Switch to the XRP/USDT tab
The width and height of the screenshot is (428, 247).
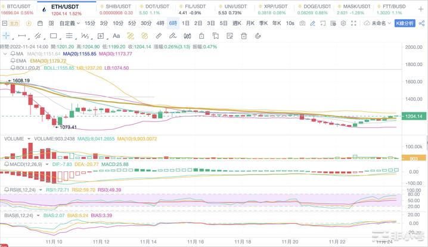pos(273,10)
